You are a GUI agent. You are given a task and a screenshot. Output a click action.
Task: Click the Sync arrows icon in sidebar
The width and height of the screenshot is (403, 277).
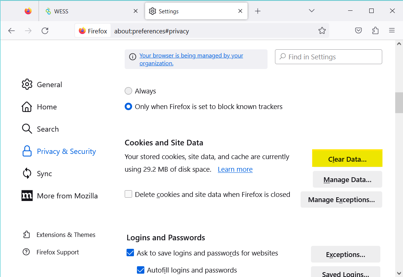click(x=27, y=173)
